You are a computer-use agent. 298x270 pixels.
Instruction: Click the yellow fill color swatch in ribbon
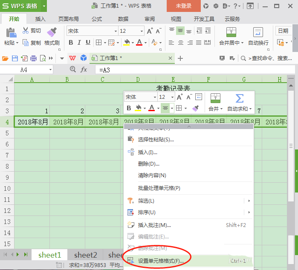[127, 43]
